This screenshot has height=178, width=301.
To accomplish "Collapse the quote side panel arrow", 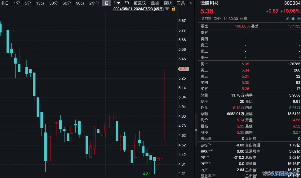I will pyautogui.click(x=196, y=130).
